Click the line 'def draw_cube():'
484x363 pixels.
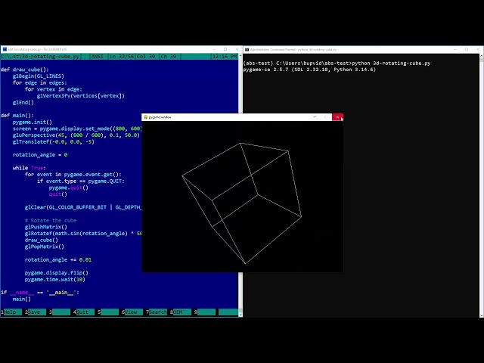pos(25,70)
